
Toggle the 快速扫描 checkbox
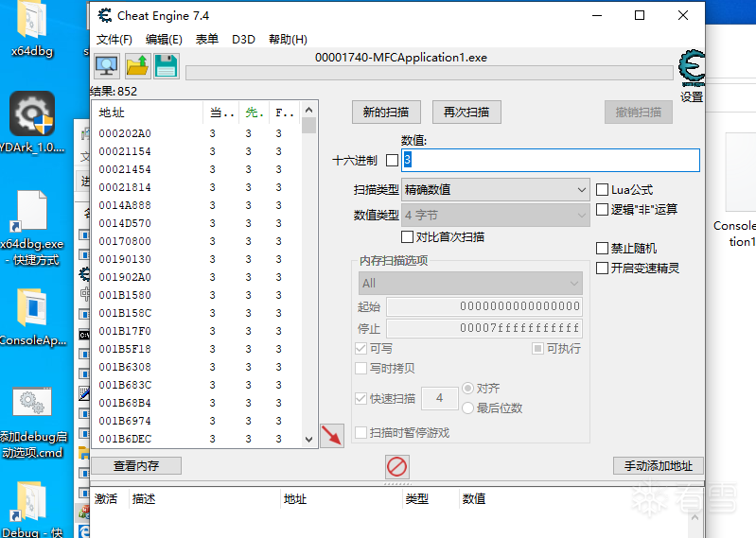[360, 399]
